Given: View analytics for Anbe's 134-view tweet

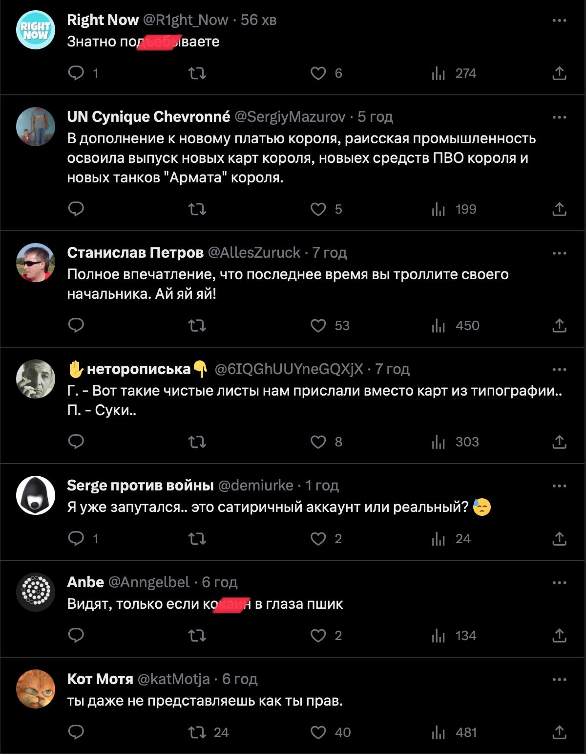Looking at the screenshot, I should coord(454,636).
